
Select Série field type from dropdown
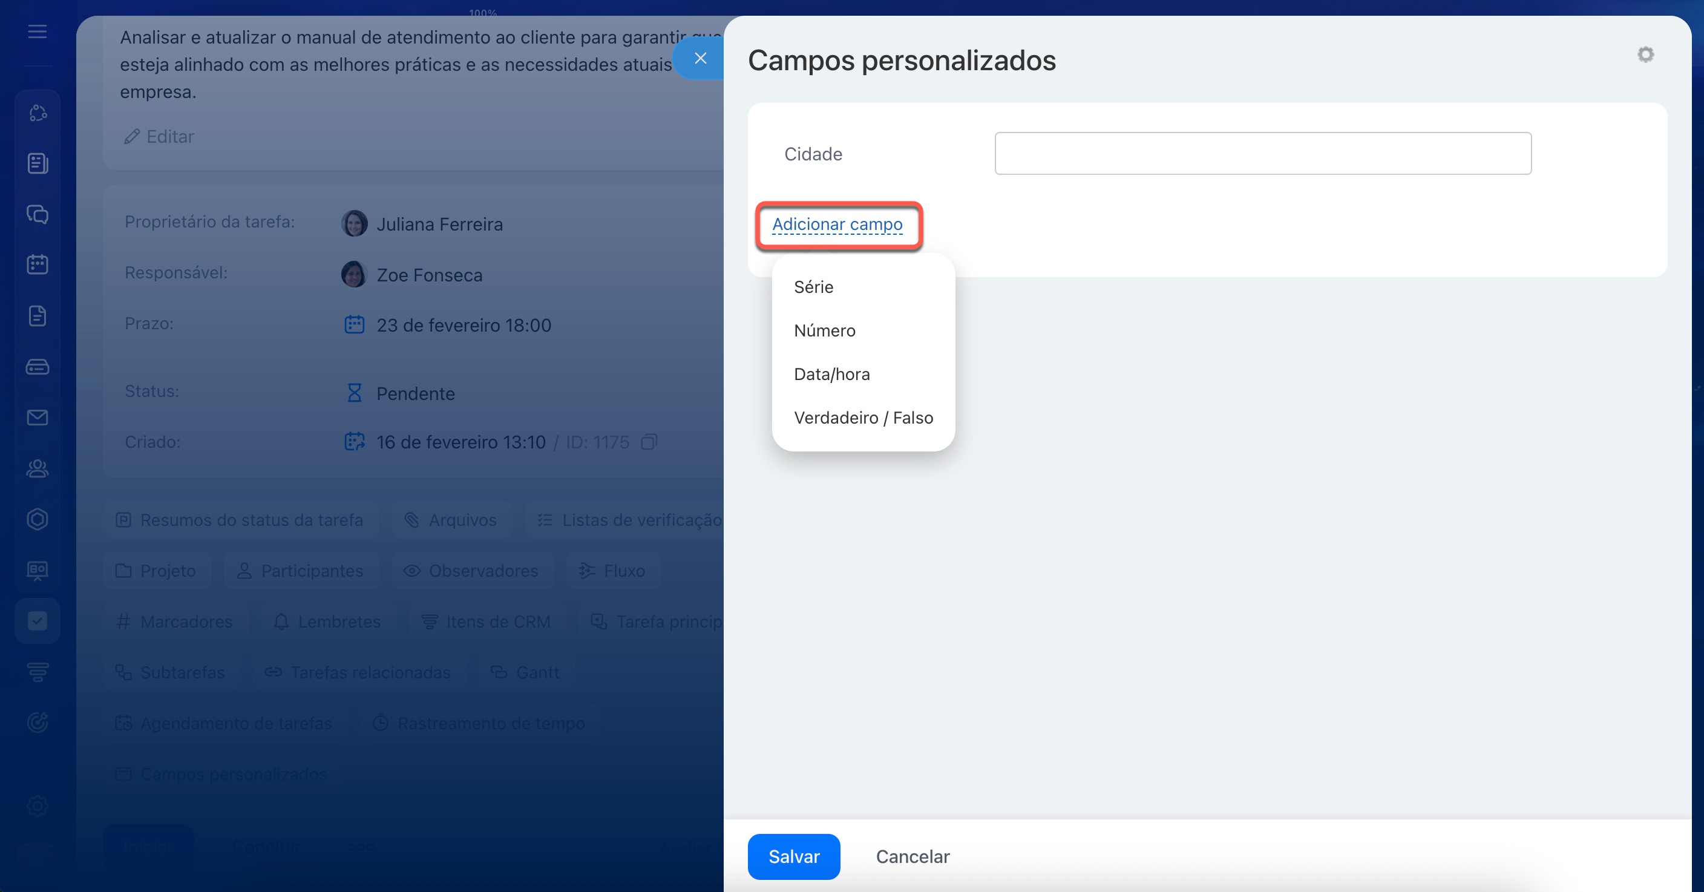coord(813,287)
